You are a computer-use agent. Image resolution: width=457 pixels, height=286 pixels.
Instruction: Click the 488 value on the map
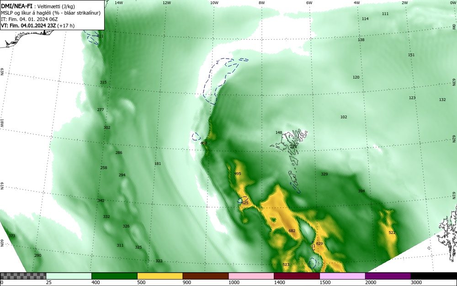click(204, 143)
